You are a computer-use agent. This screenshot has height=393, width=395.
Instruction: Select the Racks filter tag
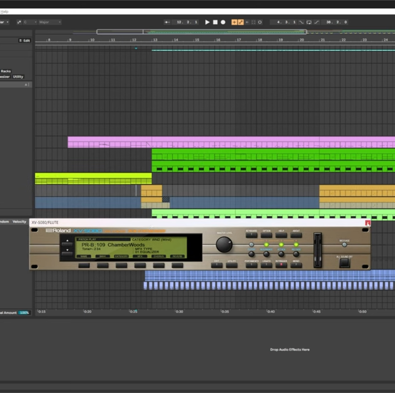tap(6, 71)
